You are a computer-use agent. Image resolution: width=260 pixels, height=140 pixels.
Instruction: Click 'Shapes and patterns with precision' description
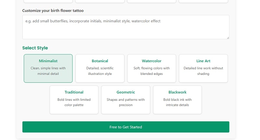(x=125, y=102)
